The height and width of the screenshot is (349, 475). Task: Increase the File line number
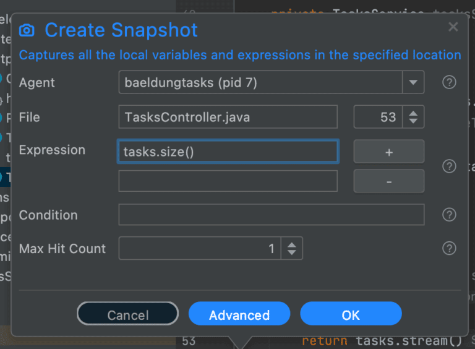coord(413,112)
